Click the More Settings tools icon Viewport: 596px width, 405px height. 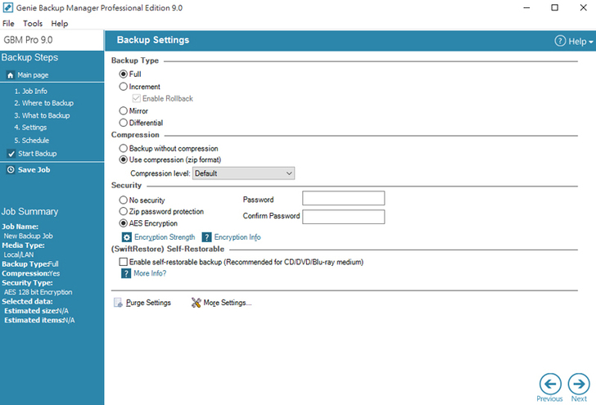(196, 303)
